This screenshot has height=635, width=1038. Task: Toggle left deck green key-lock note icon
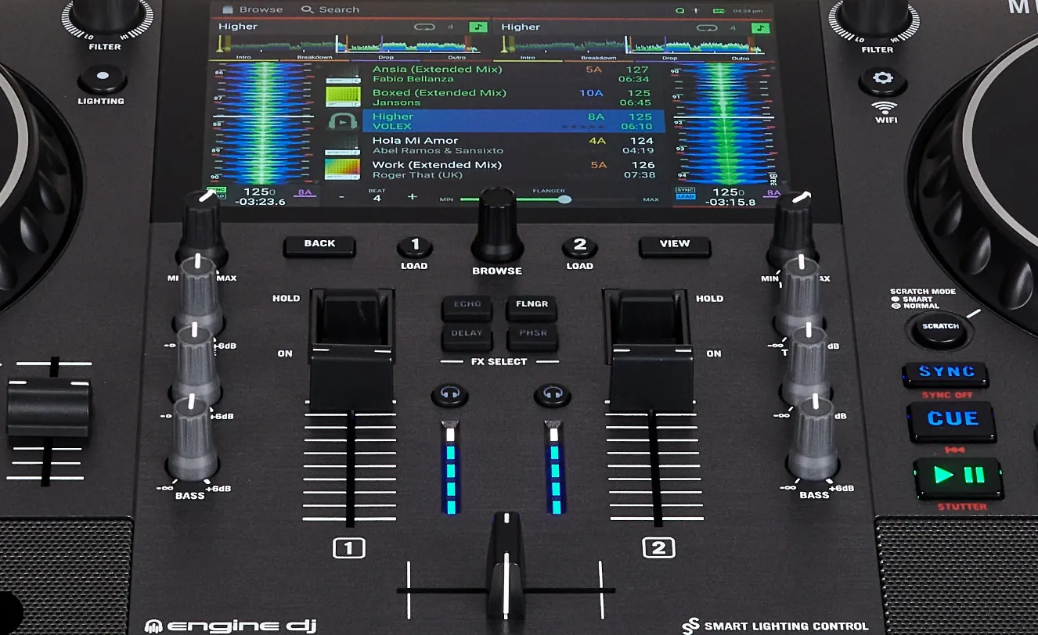[478, 27]
